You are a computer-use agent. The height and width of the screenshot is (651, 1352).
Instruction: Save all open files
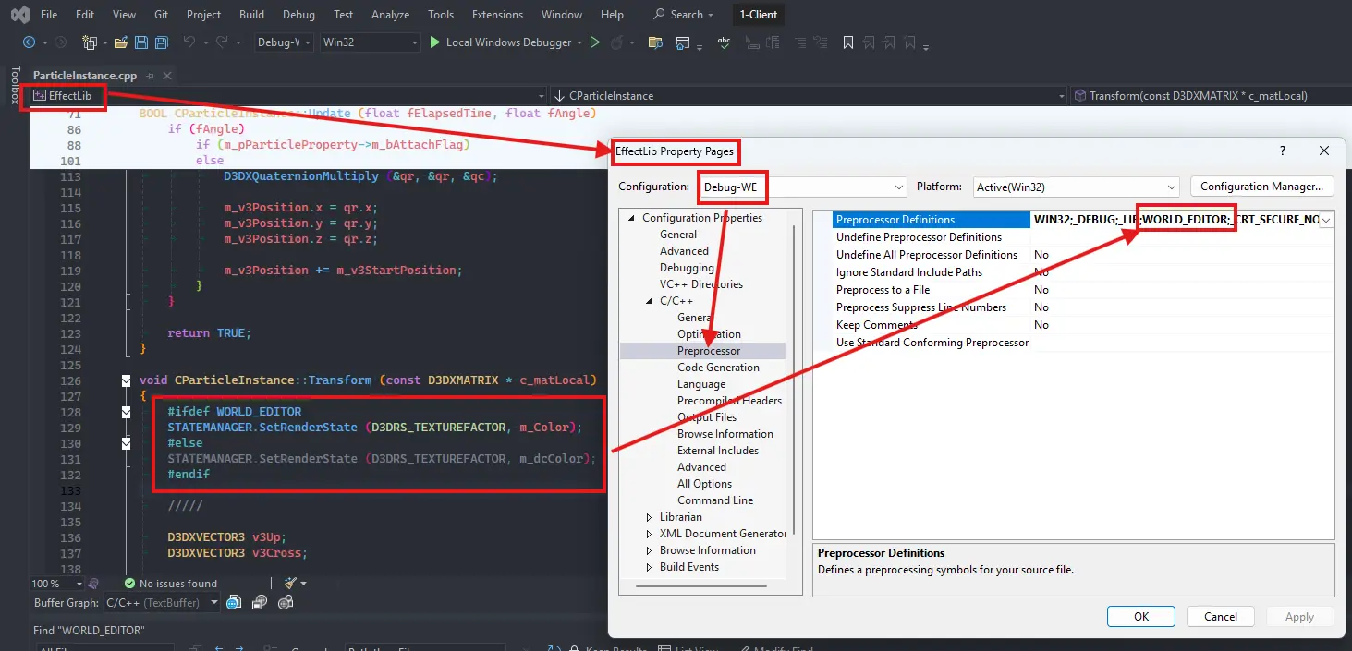pos(161,42)
